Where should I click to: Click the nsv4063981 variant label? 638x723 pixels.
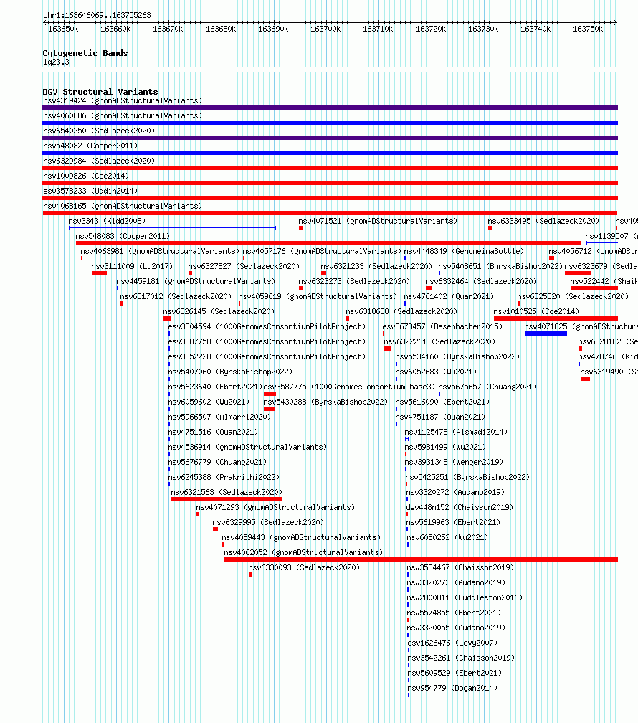[x=160, y=251]
